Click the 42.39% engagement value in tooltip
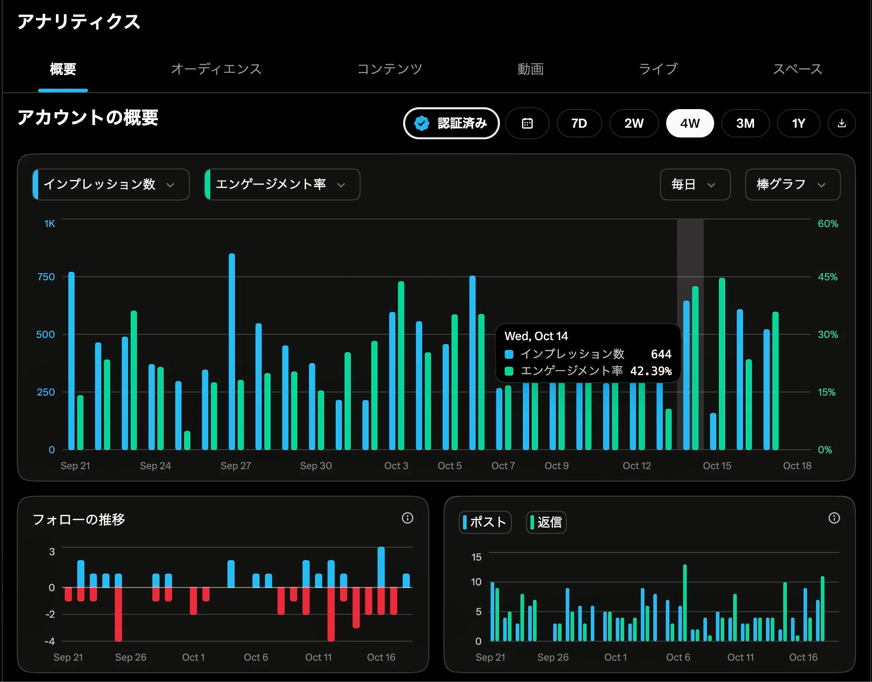The width and height of the screenshot is (872, 682). pos(651,371)
